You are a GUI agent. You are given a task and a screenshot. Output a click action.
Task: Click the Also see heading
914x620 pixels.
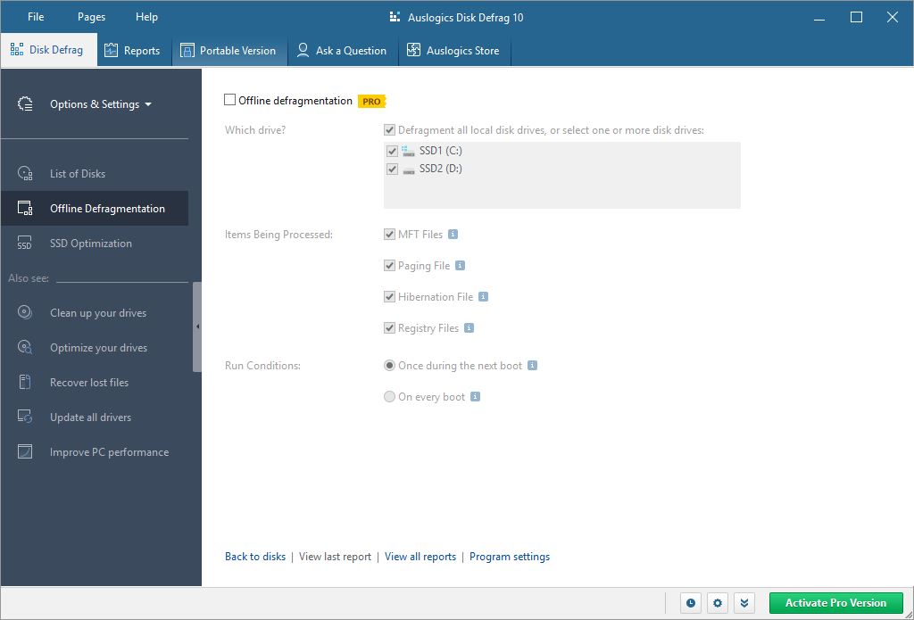tap(29, 278)
